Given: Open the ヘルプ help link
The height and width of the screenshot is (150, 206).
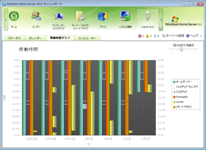Looking at the screenshot, I should tap(192, 36).
